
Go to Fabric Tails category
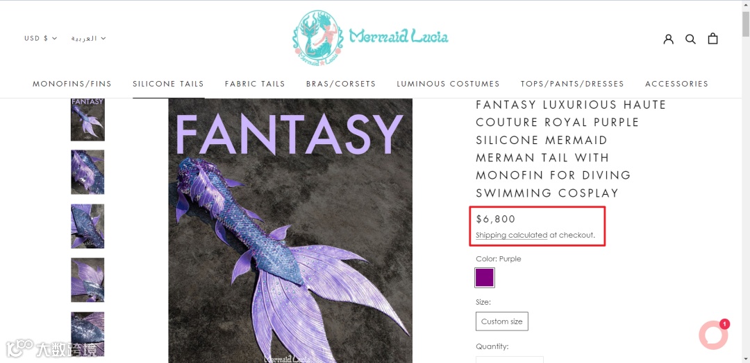255,83
